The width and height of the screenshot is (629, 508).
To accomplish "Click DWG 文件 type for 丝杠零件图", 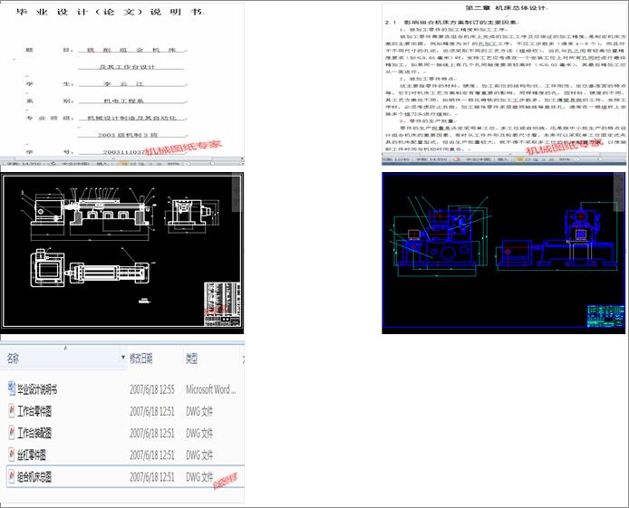I will (199, 455).
